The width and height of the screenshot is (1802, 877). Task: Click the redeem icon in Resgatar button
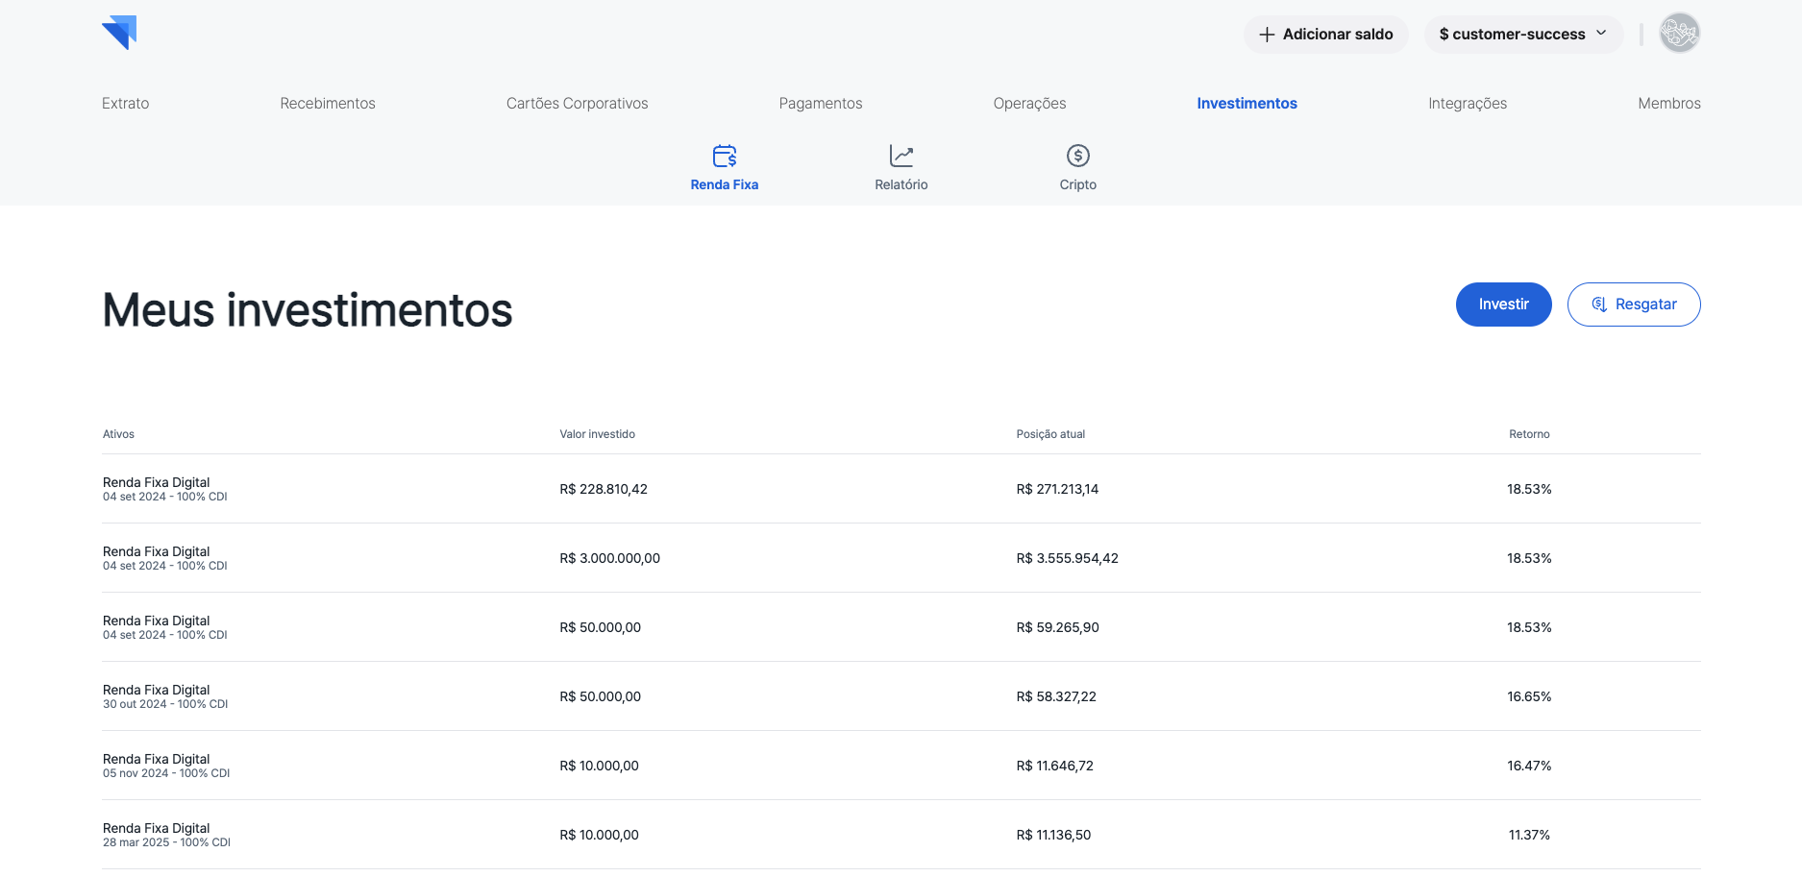1599,305
